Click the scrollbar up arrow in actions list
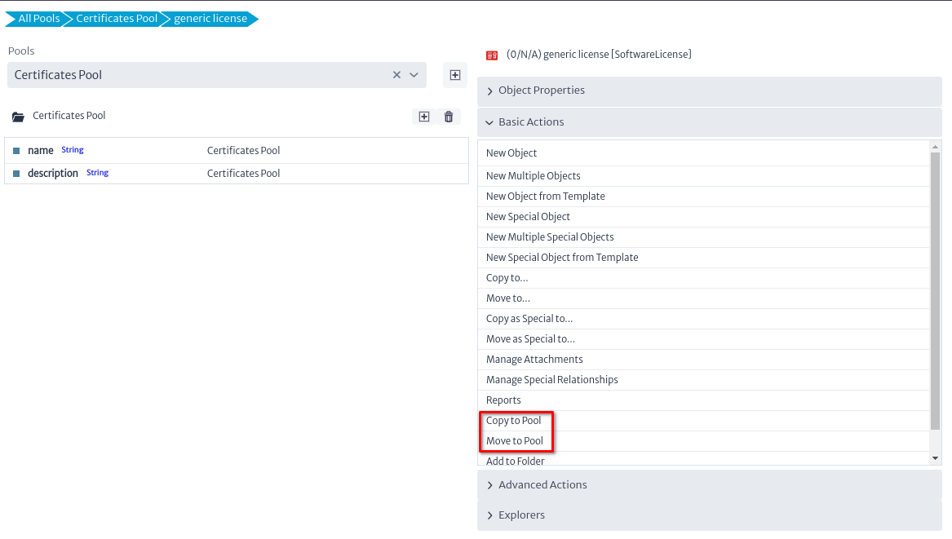 pyautogui.click(x=935, y=147)
